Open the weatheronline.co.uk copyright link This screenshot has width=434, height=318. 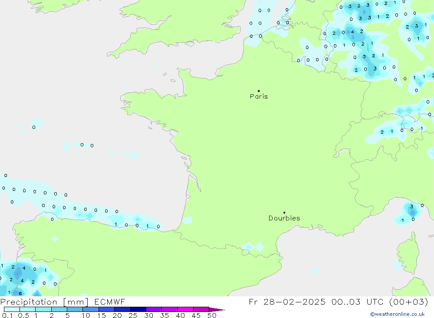(398, 314)
